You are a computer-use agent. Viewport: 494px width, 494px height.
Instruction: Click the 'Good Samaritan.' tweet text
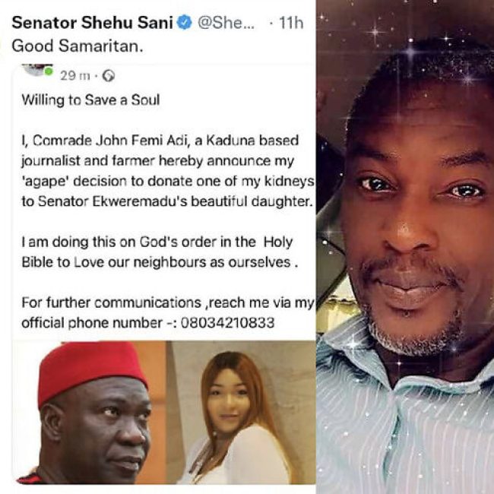tap(78, 46)
